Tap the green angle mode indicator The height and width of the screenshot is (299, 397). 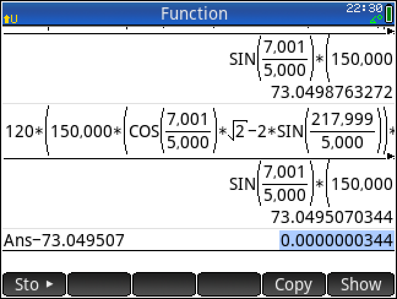(x=376, y=20)
